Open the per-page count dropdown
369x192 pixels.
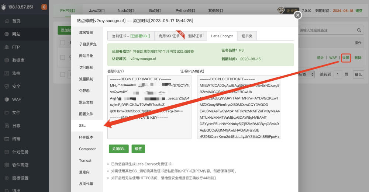coord(306,74)
